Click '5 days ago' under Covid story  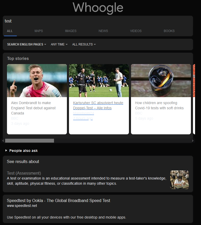(x=144, y=118)
